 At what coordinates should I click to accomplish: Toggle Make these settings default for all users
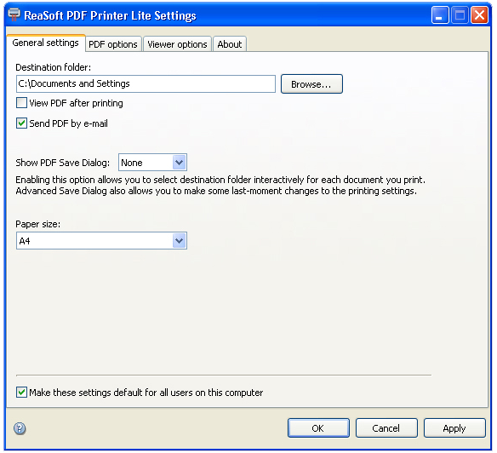pyautogui.click(x=21, y=393)
